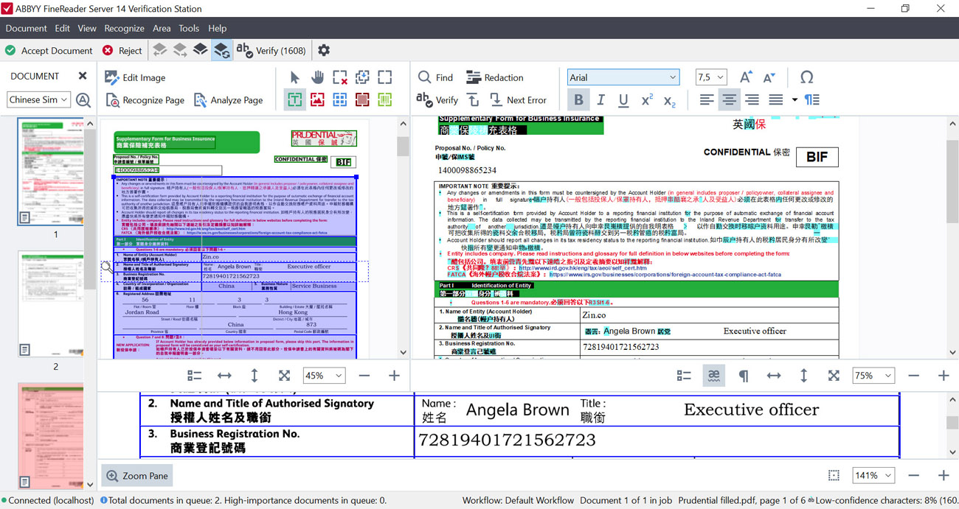Open the View menu
This screenshot has height=509, width=959.
(87, 28)
